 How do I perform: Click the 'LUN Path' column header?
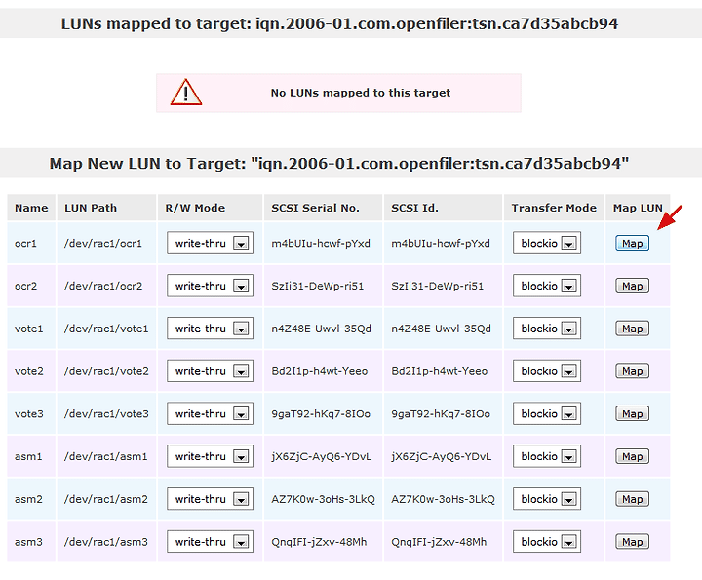tap(106, 208)
